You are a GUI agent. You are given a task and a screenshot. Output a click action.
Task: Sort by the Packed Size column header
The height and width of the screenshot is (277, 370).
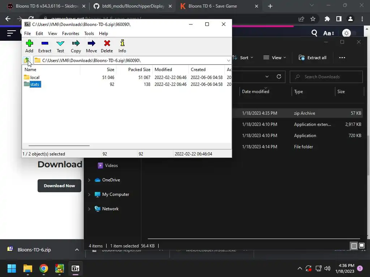click(134, 70)
